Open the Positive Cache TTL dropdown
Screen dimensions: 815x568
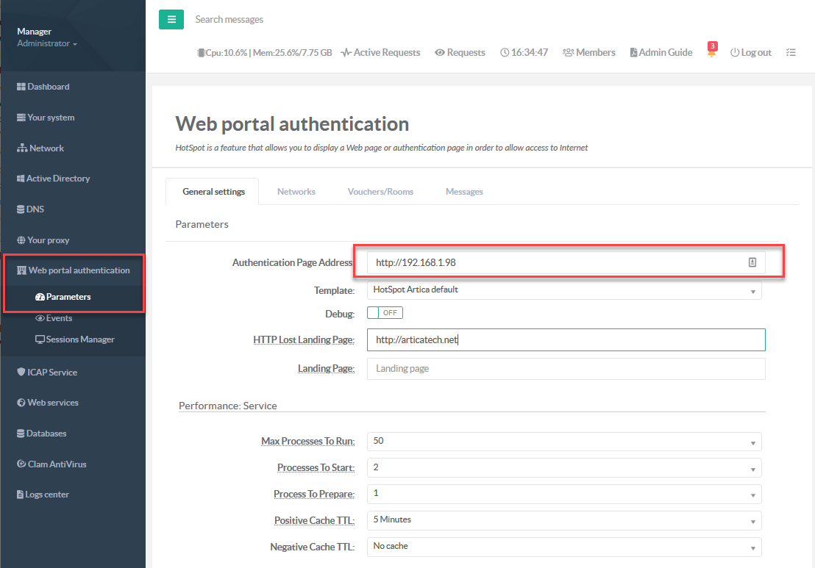click(563, 520)
